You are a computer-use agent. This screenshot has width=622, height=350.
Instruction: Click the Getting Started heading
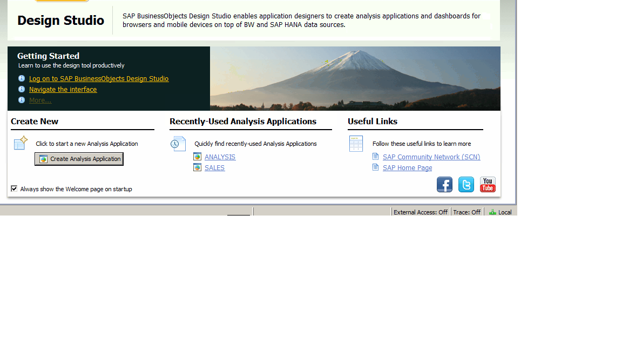49,56
